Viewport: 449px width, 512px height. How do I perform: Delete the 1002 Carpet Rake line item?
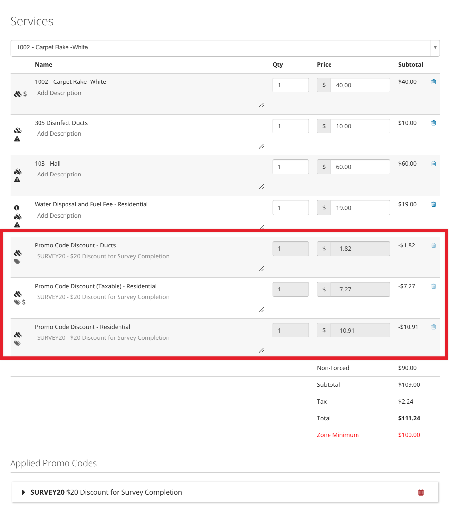tap(434, 82)
